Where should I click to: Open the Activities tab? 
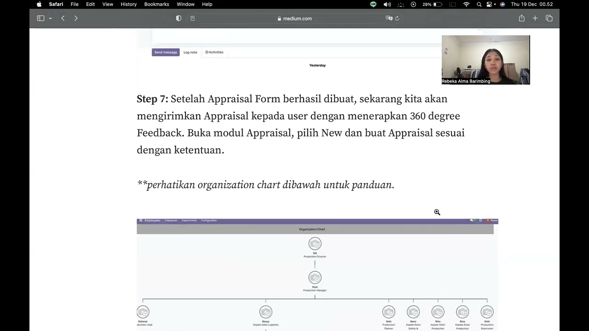[x=214, y=52]
